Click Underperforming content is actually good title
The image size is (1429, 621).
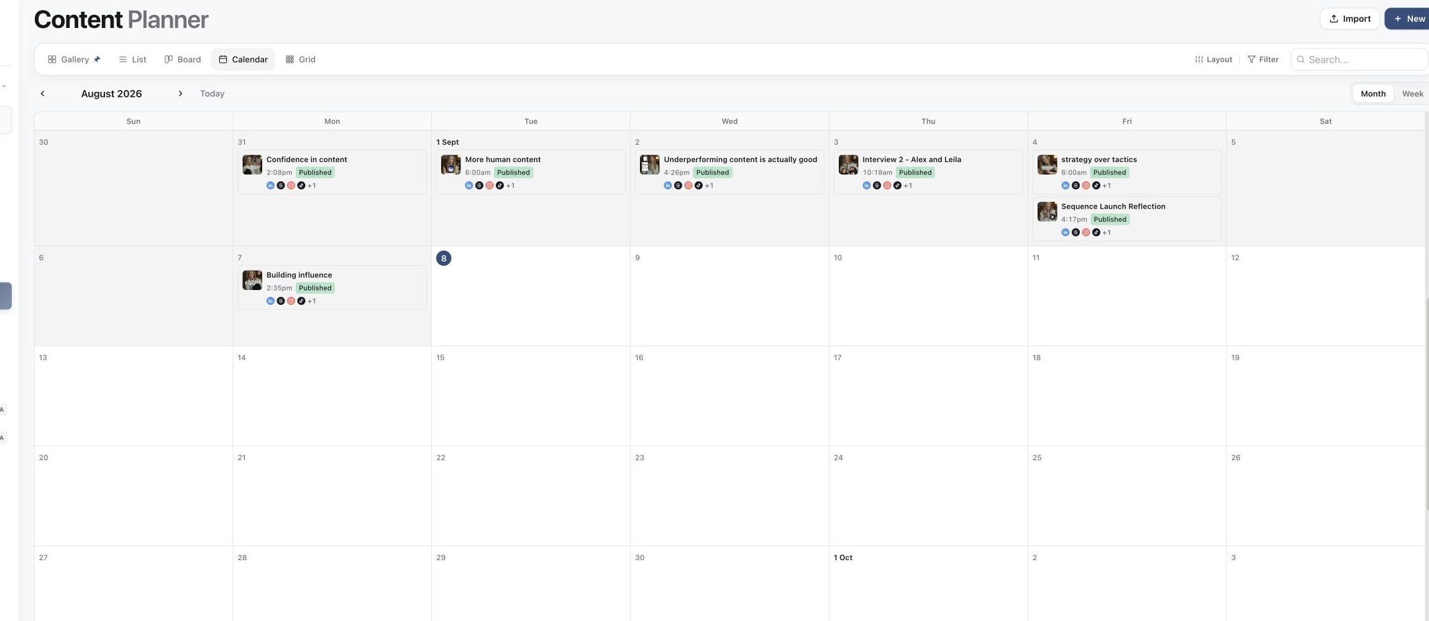pyautogui.click(x=740, y=160)
